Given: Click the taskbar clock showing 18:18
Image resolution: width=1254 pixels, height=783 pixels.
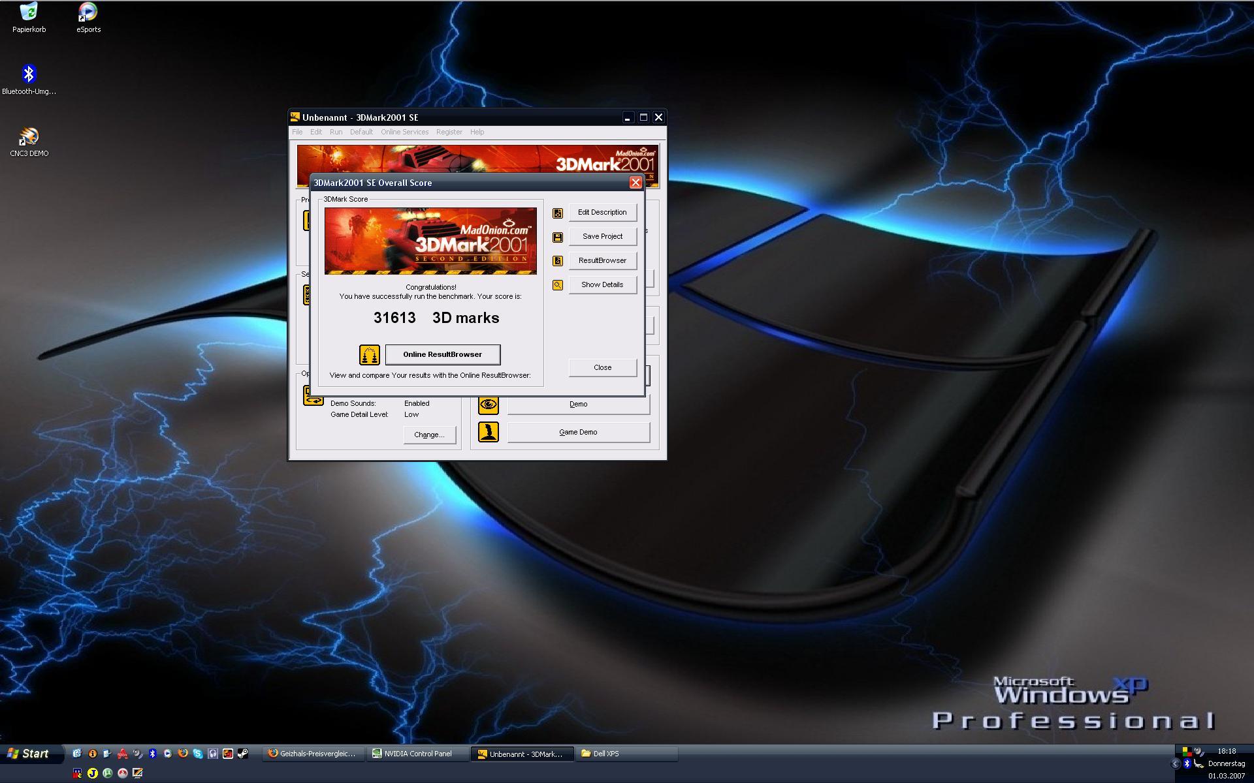Looking at the screenshot, I should tap(1227, 752).
